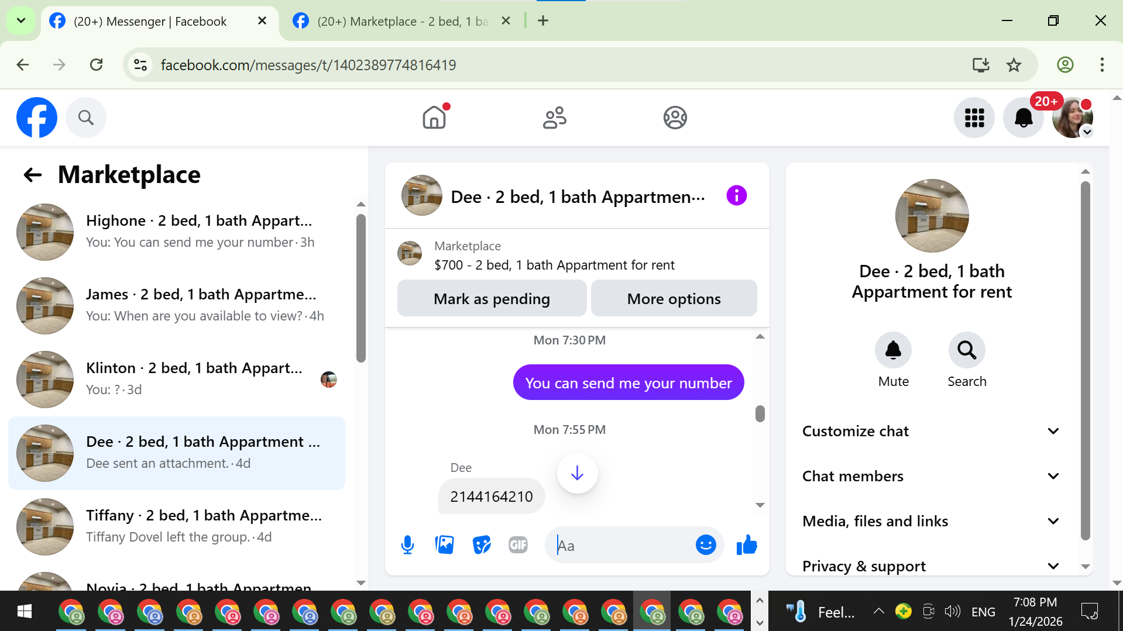Search in conversation via magnifier icon

click(967, 350)
